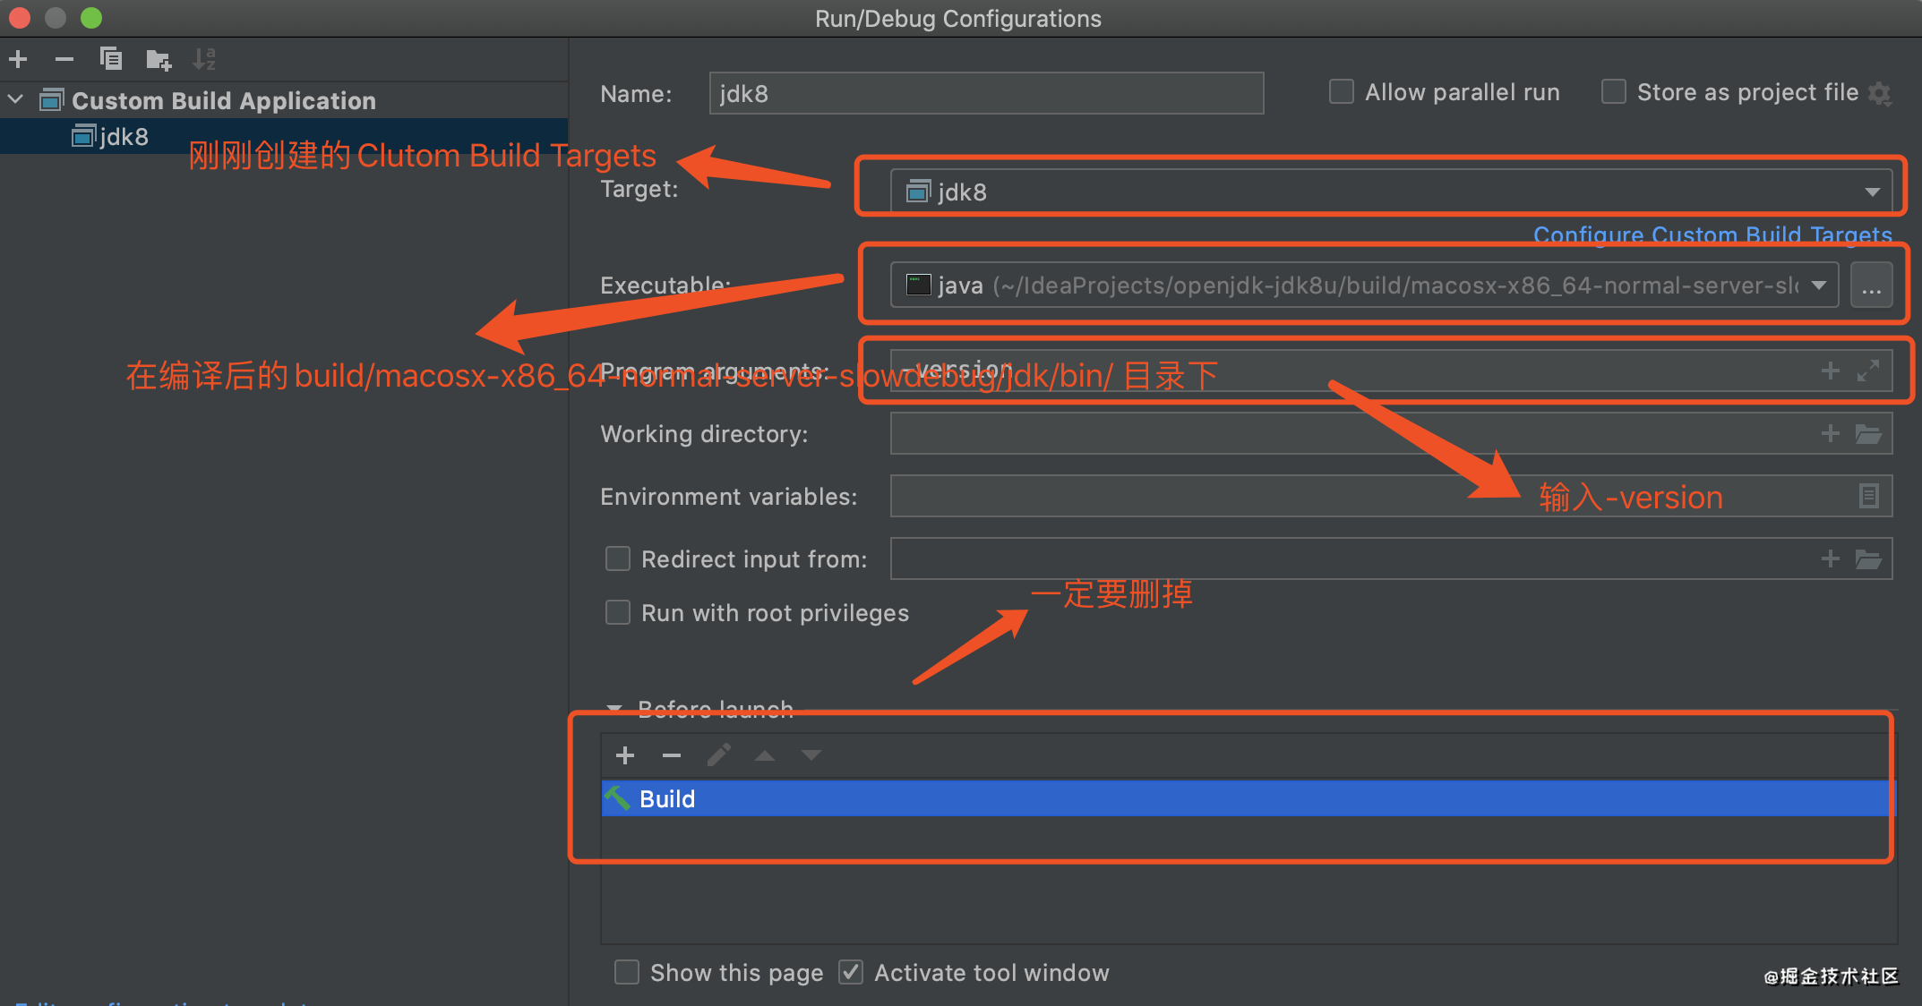Click the environment variables edit icon
1922x1006 pixels.
[x=1868, y=496]
